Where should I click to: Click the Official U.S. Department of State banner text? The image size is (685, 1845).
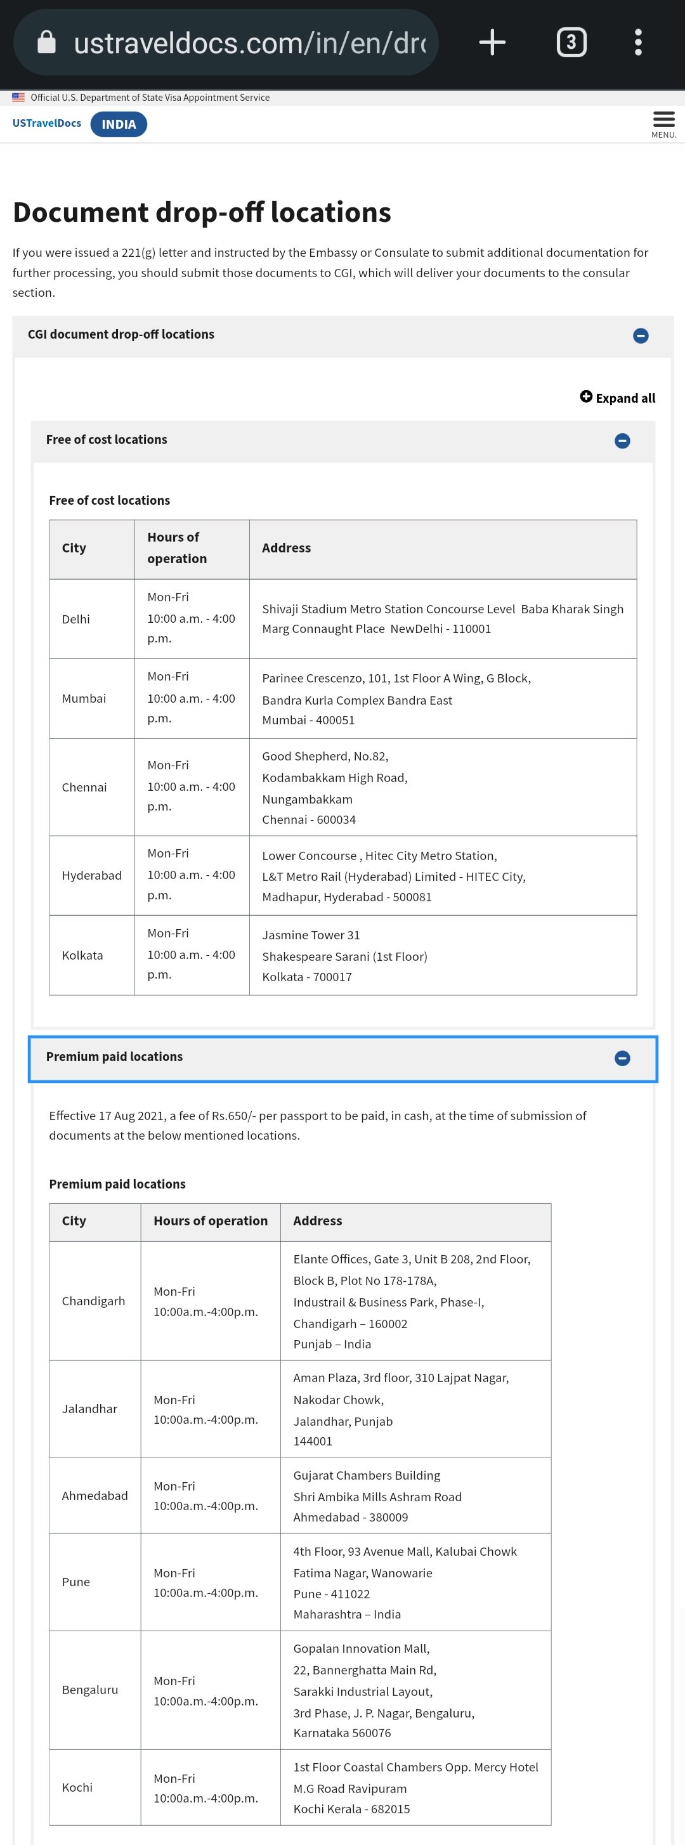[150, 98]
